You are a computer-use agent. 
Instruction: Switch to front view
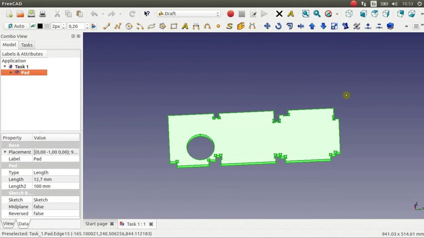tap(363, 14)
